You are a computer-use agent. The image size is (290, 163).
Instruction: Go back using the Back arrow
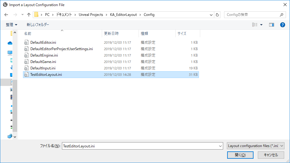click(x=6, y=15)
